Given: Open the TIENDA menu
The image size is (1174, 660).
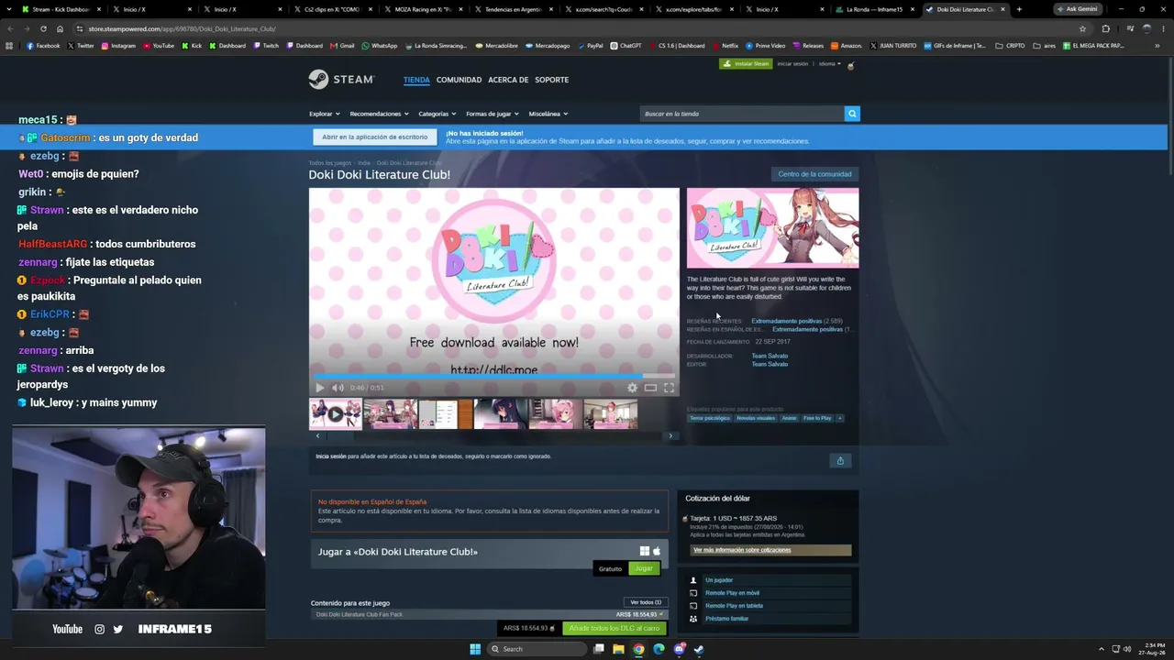Looking at the screenshot, I should [416, 80].
